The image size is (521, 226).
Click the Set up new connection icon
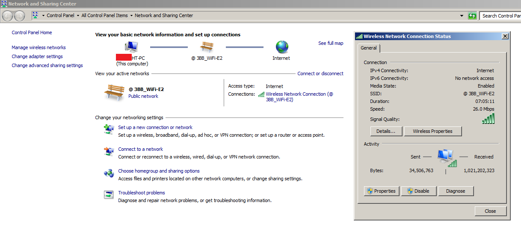coord(109,129)
